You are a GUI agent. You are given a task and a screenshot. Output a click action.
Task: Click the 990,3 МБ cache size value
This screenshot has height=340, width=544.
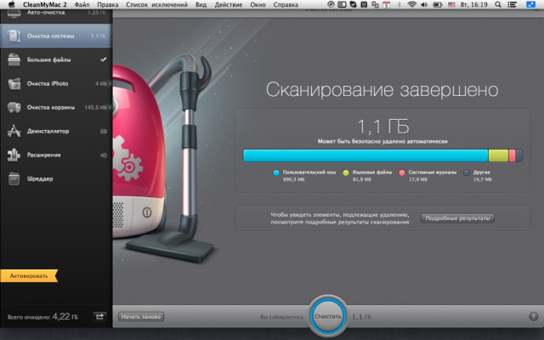293,179
